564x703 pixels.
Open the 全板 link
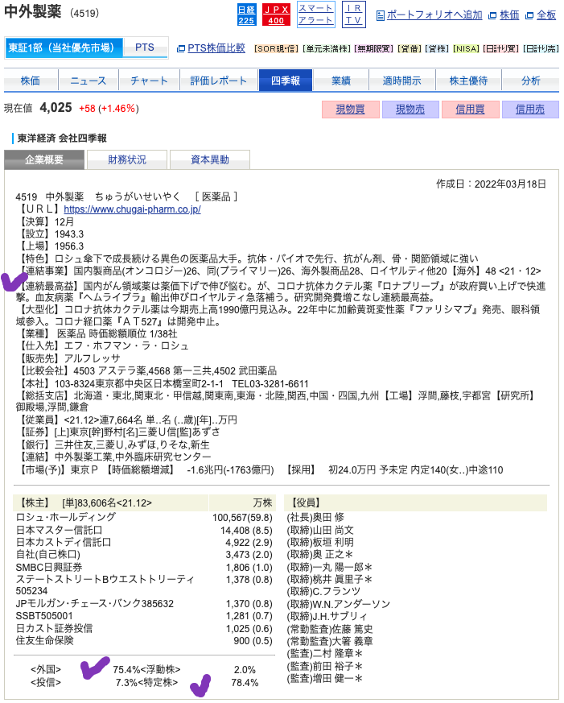coord(546,15)
